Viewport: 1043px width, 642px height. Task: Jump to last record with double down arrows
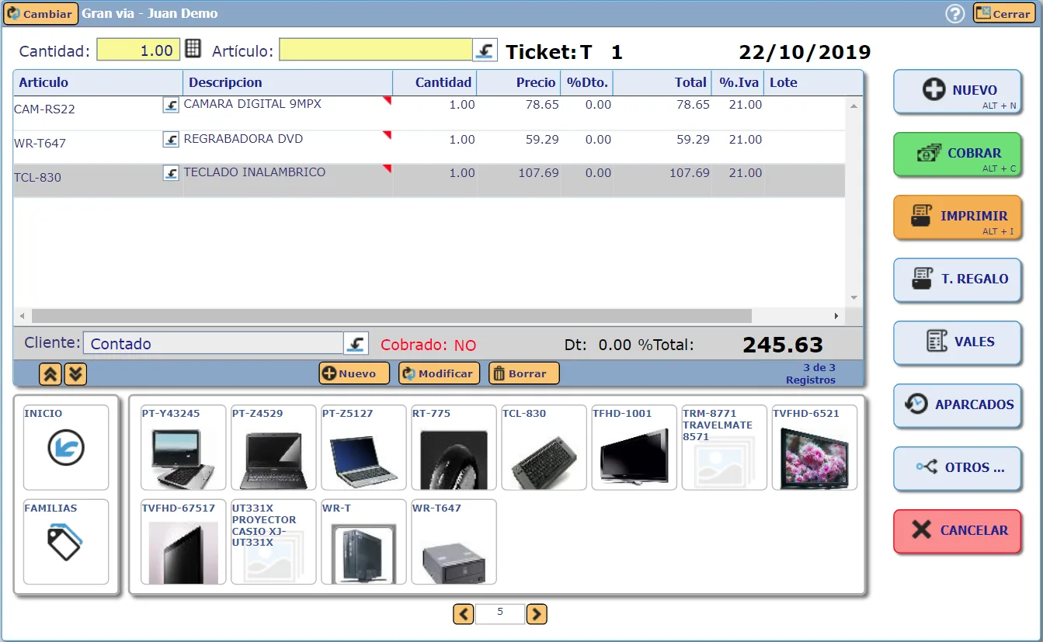75,374
